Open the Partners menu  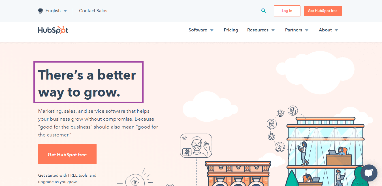click(293, 30)
